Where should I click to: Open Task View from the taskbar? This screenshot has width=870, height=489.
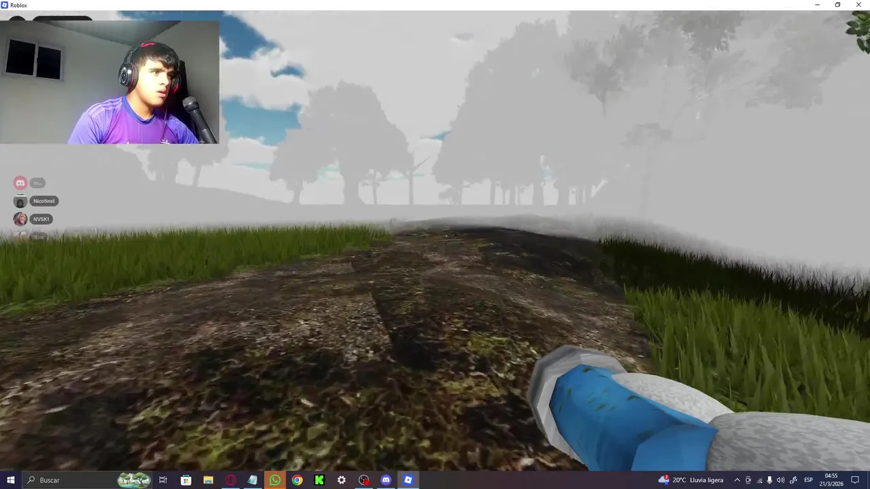[163, 480]
